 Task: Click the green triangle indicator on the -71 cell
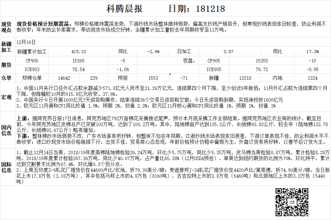click(x=170, y=75)
